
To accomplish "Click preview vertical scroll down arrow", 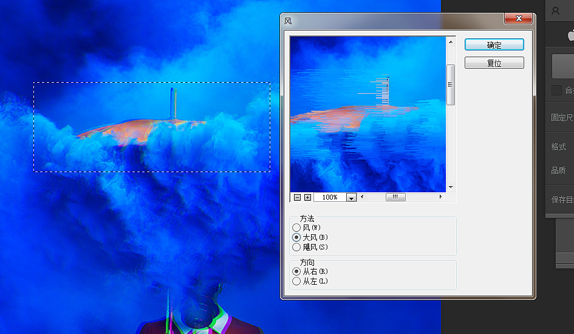I will coord(451,187).
